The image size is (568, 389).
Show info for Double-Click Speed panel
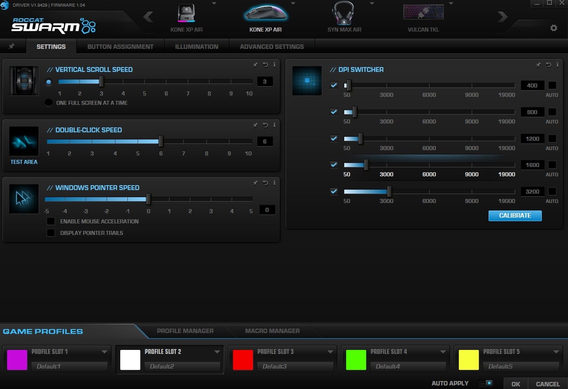274,125
